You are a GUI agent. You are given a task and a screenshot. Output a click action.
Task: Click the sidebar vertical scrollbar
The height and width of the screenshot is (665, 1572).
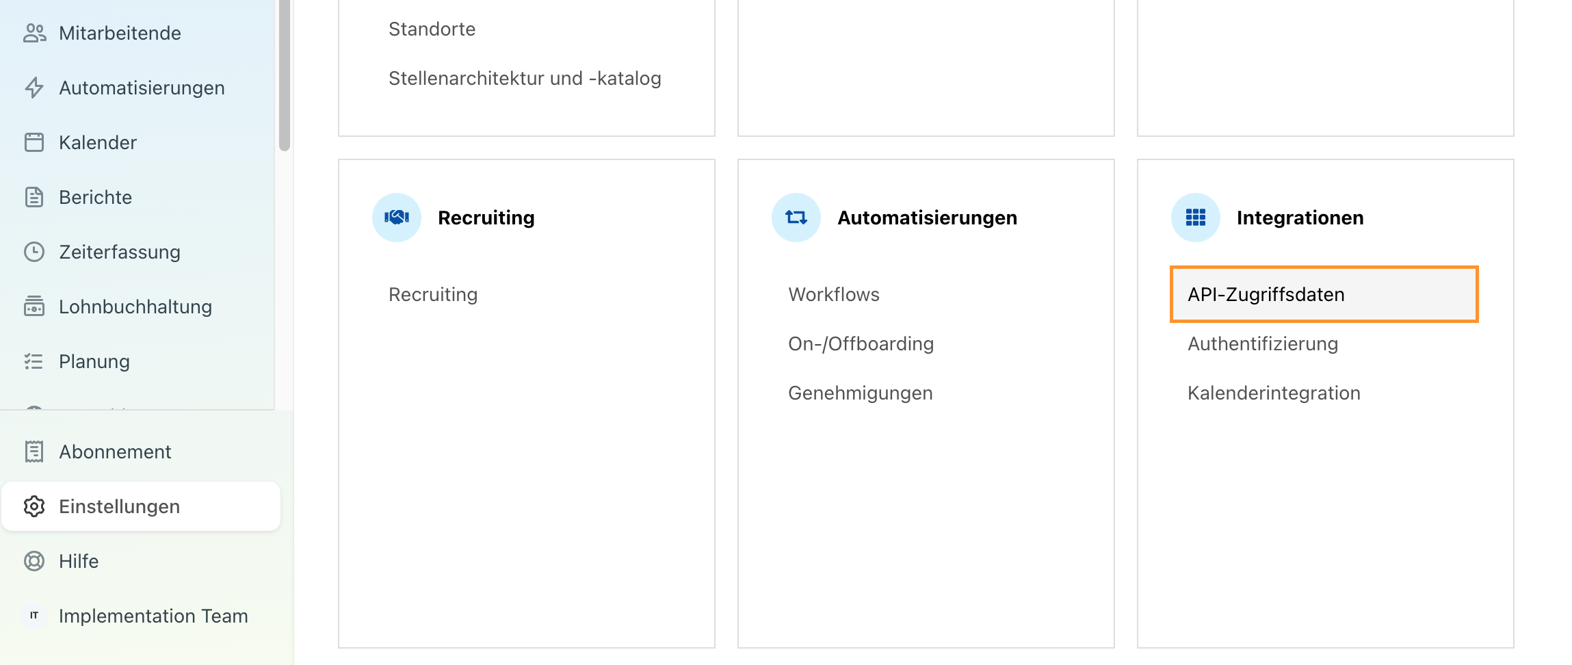pos(285,75)
